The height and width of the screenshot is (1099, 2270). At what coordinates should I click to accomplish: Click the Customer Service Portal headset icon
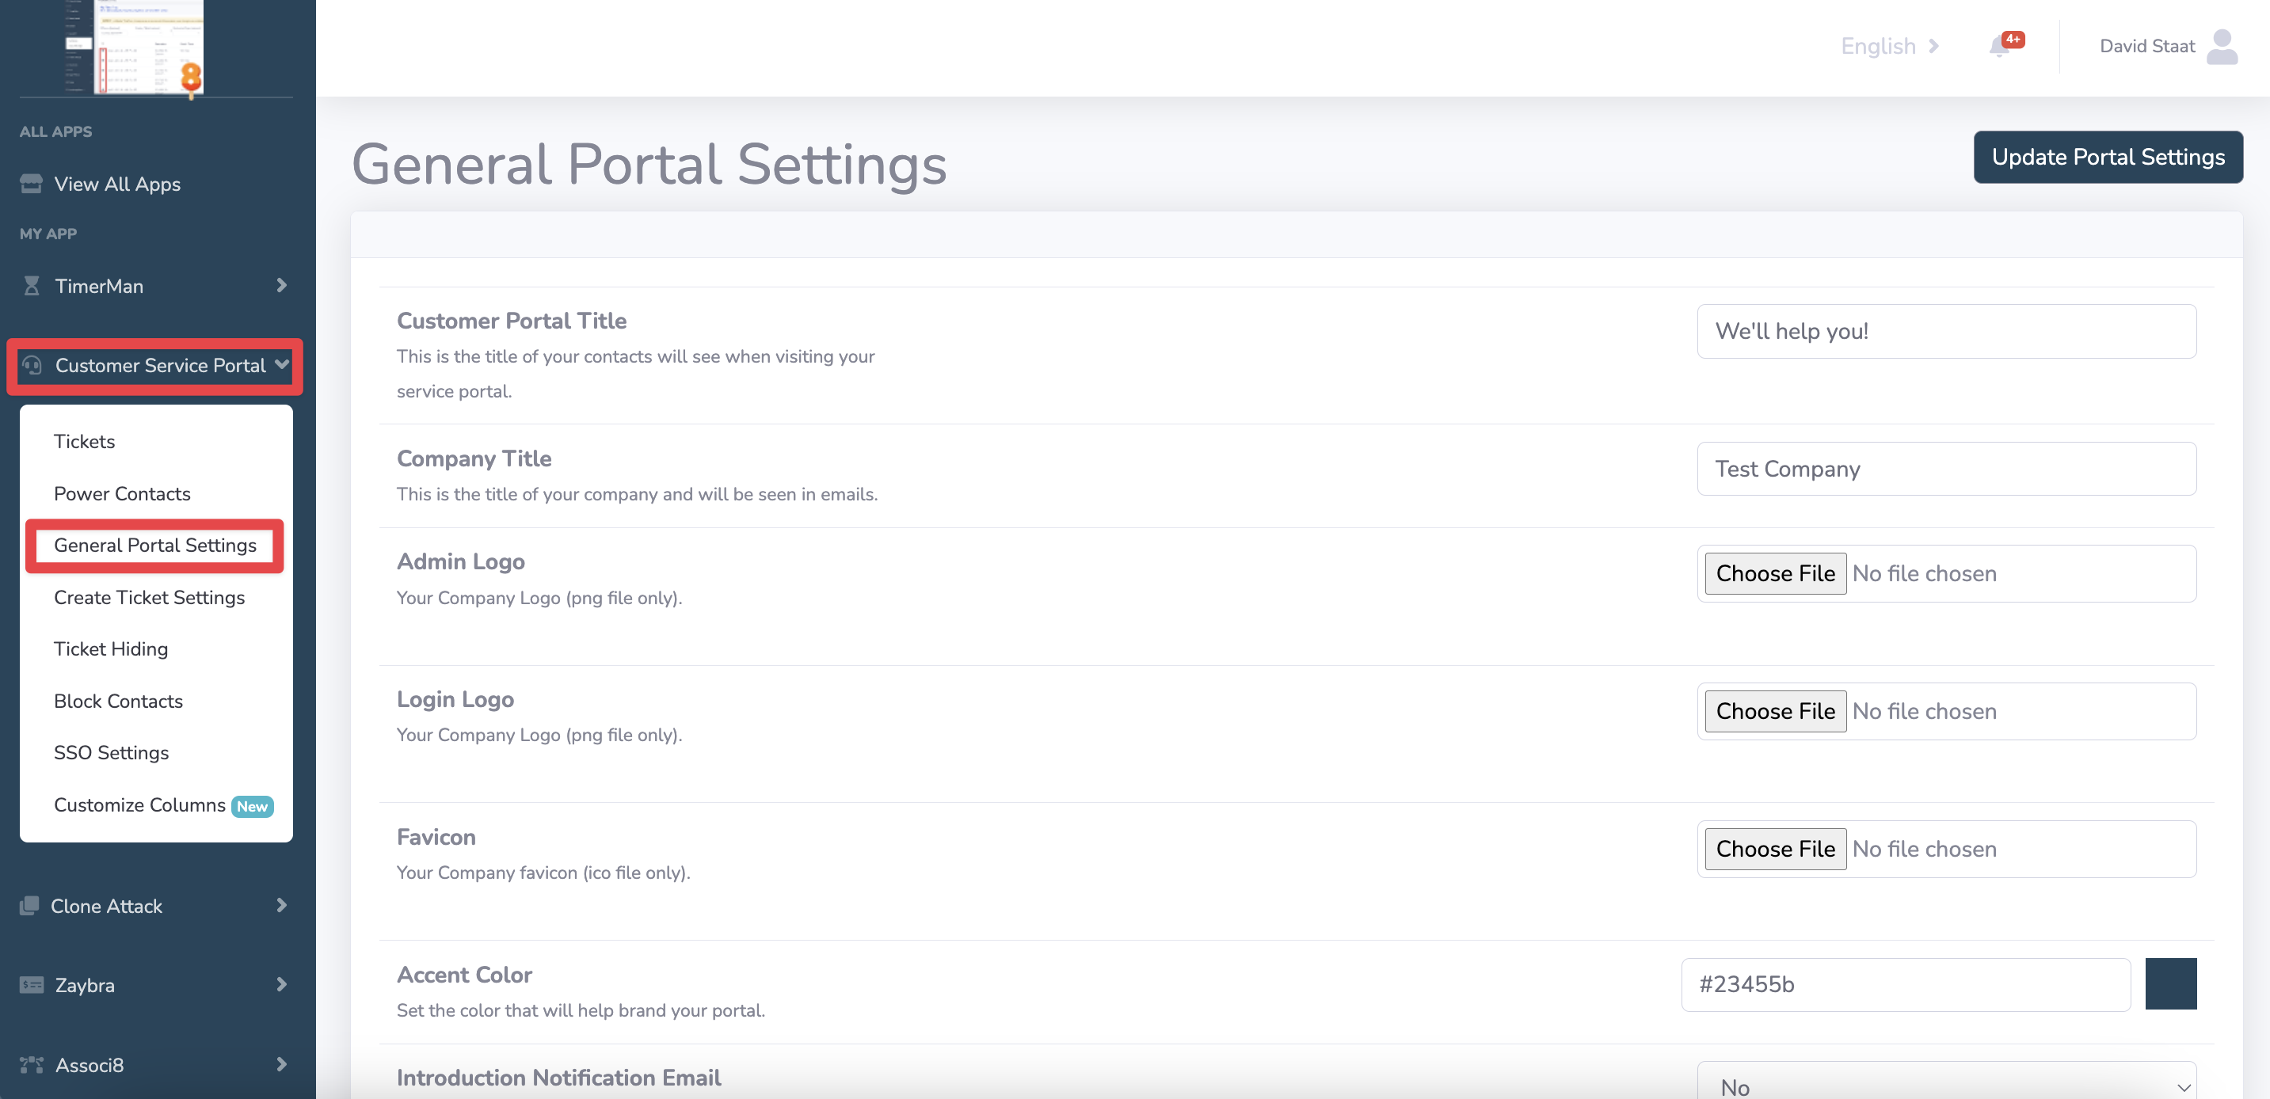(x=32, y=366)
